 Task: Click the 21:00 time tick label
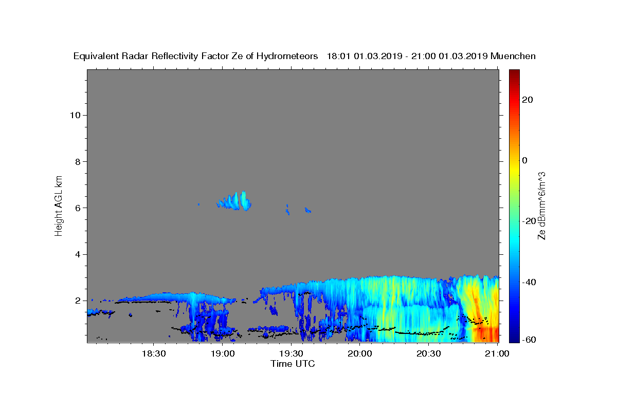pyautogui.click(x=498, y=353)
